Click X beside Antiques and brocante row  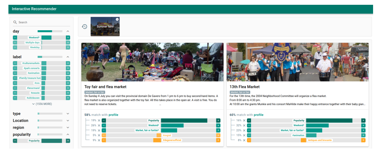[244, 140]
